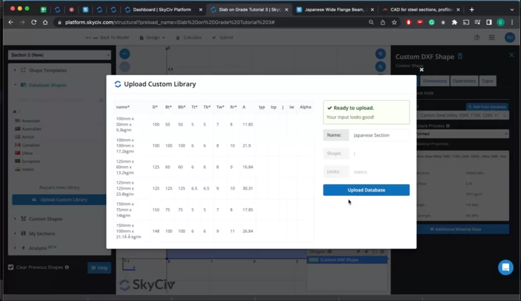Click the Request New Library link
This screenshot has width=521, height=301.
pyautogui.click(x=59, y=187)
